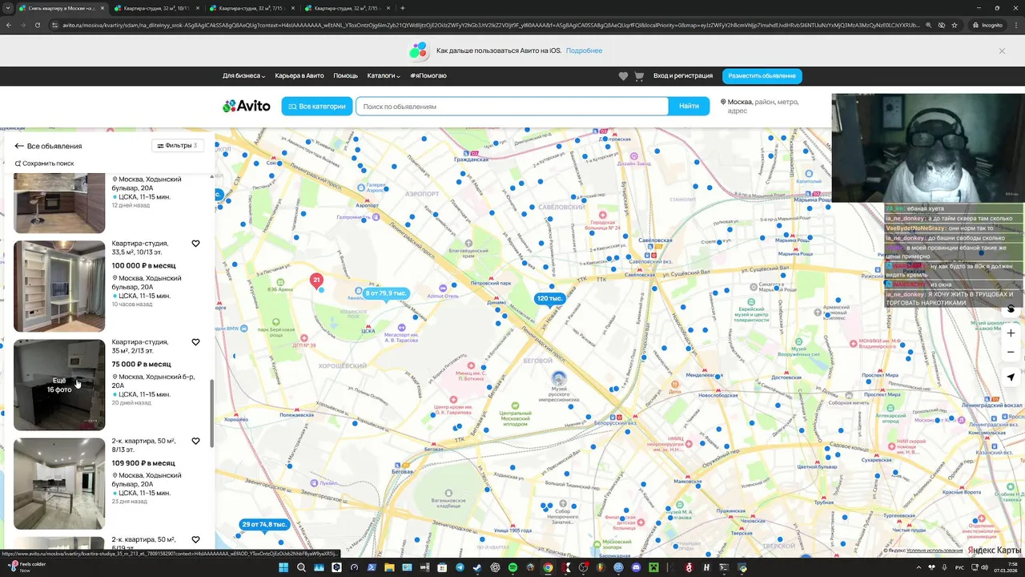Add the 35 м² studio to favorites
The width and height of the screenshot is (1025, 577).
click(x=195, y=342)
